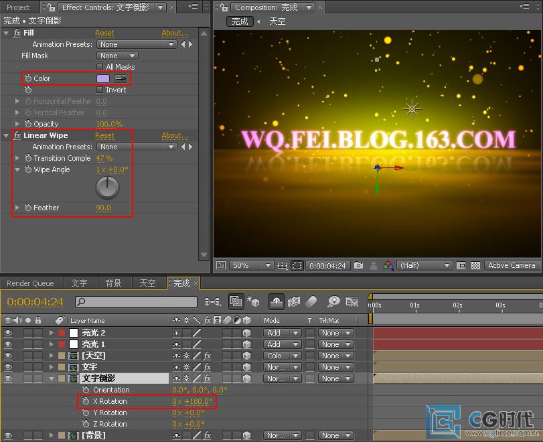Toggle the Transition Completion stopwatch
Screen dimensions: 543x442
coord(28,158)
